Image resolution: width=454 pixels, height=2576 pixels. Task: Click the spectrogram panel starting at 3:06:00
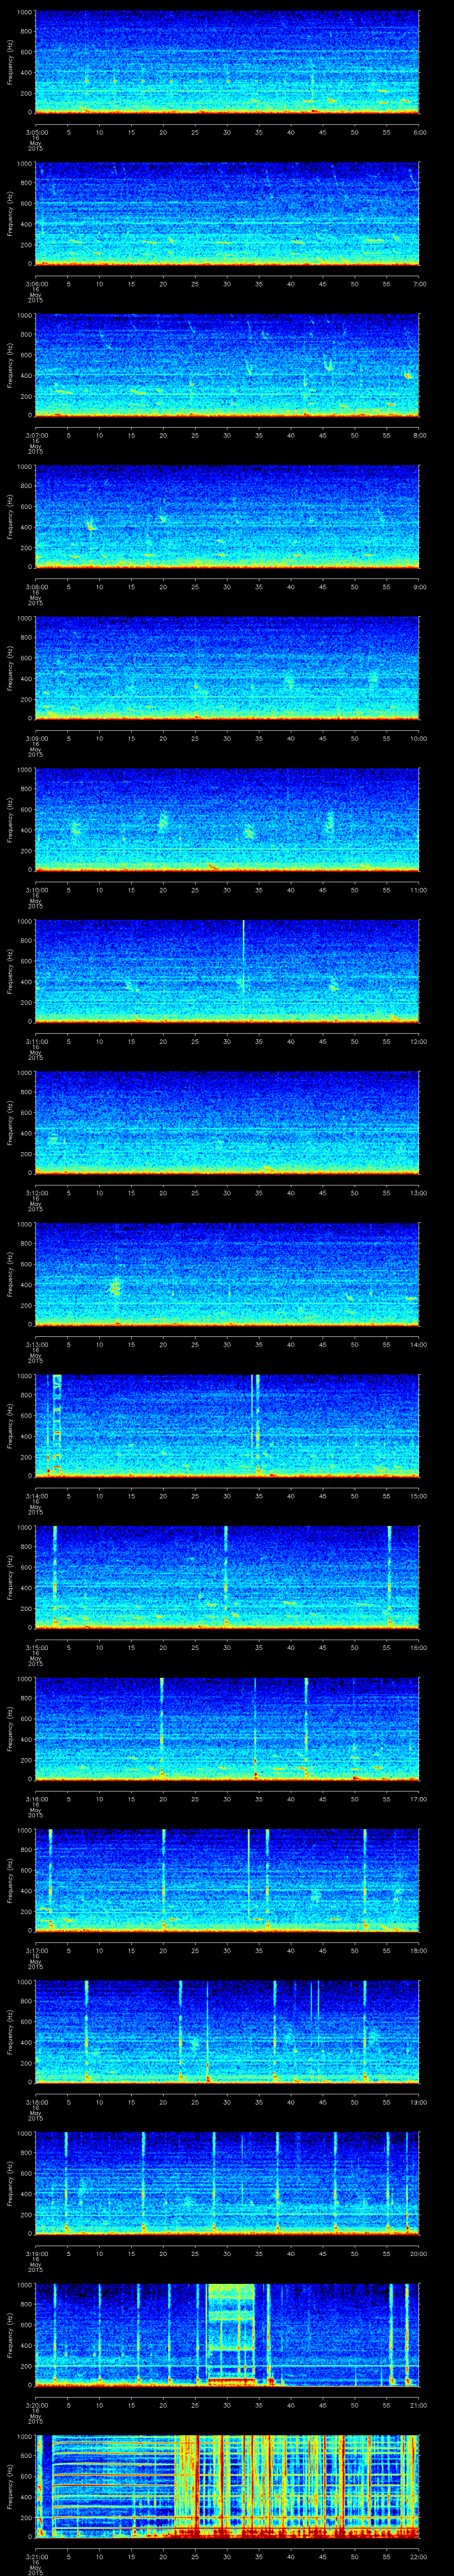click(227, 214)
